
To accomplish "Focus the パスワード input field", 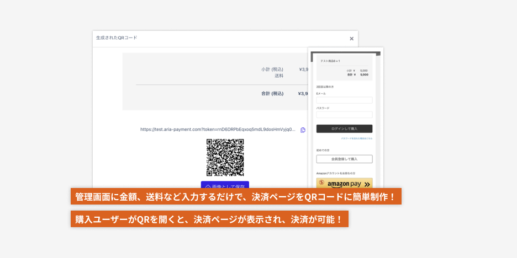I will 344,115.
